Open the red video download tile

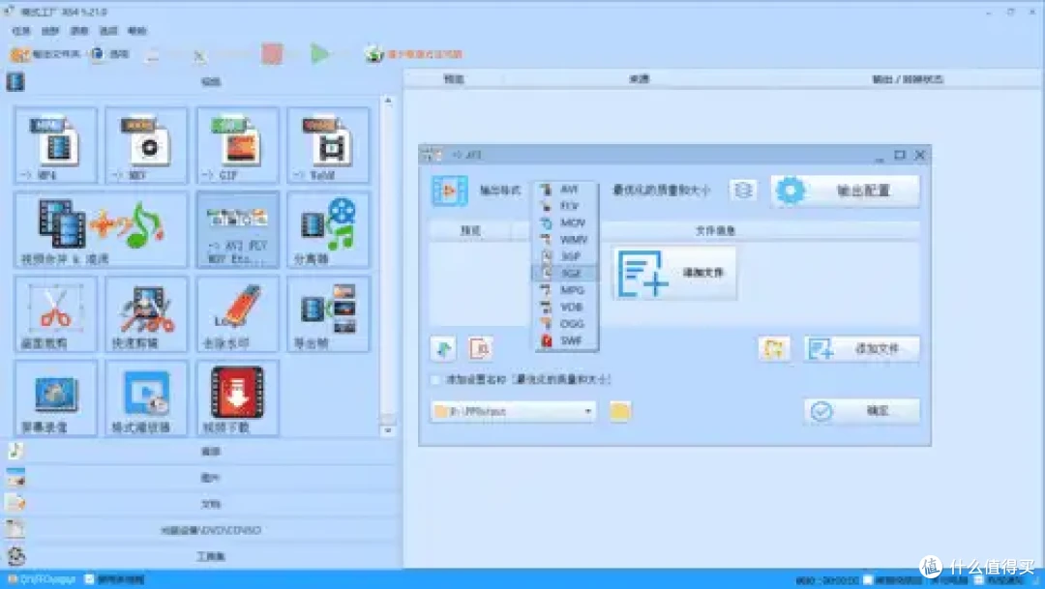238,398
